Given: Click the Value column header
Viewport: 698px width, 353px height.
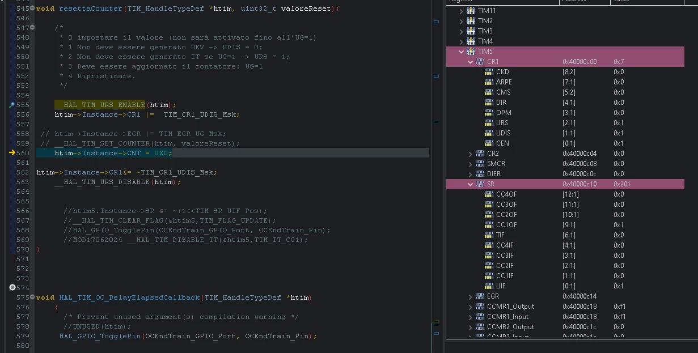Looking at the screenshot, I should point(647,2).
